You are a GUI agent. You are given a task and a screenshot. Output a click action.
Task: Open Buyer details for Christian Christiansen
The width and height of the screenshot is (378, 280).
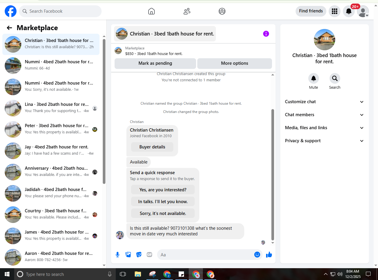point(152,147)
